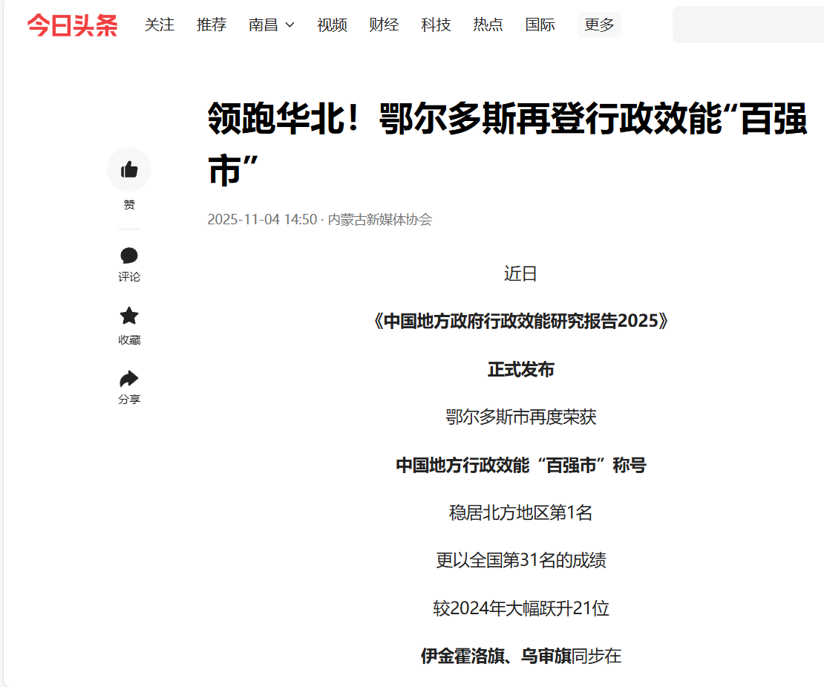Click the 今日头条 logo
The image size is (824, 687).
point(72,25)
